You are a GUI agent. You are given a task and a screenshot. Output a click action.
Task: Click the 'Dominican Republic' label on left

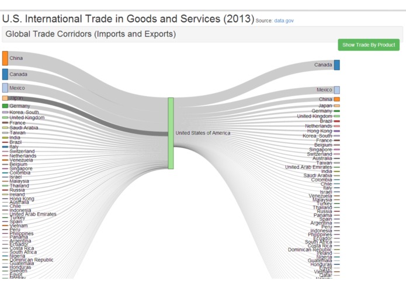tap(32, 260)
